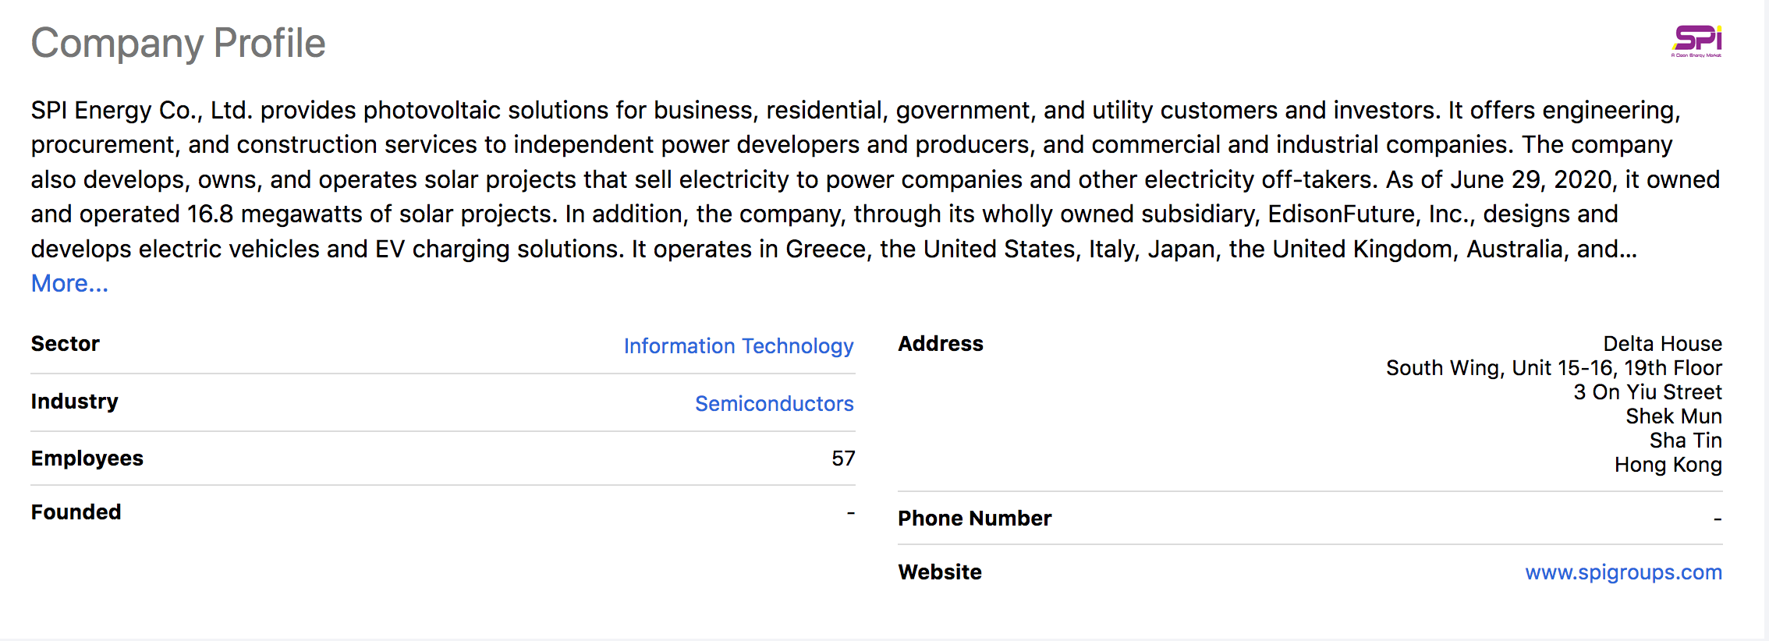
Task: Click the Employees row label
Action: click(x=87, y=459)
